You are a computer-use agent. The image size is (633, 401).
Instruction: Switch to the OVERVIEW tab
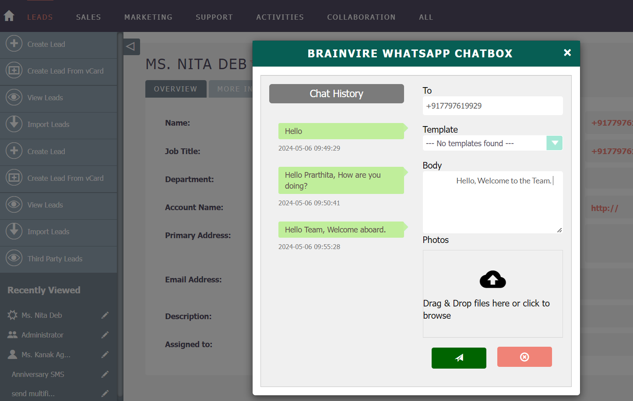[x=176, y=89]
